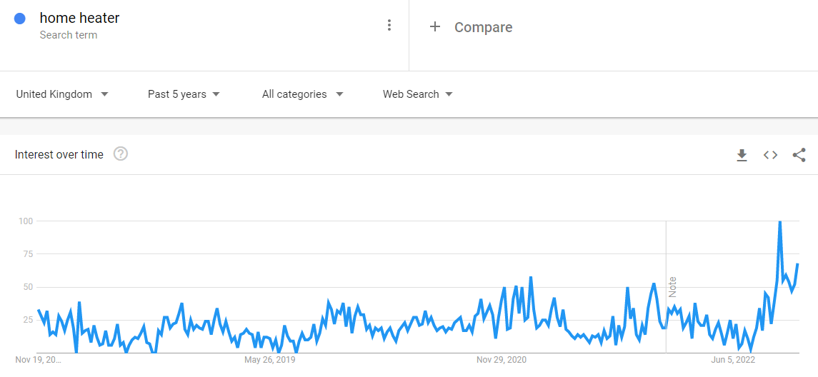Open the embed code option
Viewport: 818px width, 377px height.
(770, 155)
